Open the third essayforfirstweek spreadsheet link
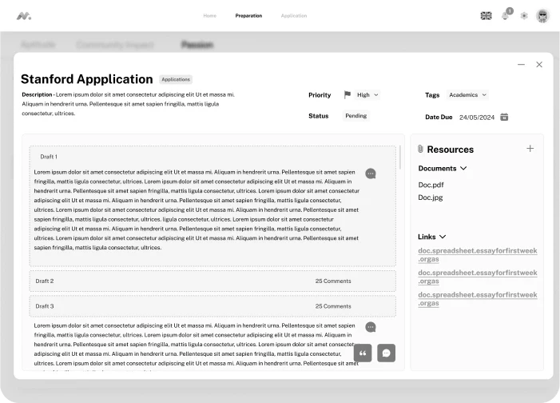Viewport: 560px width, 403px height. coord(478,299)
